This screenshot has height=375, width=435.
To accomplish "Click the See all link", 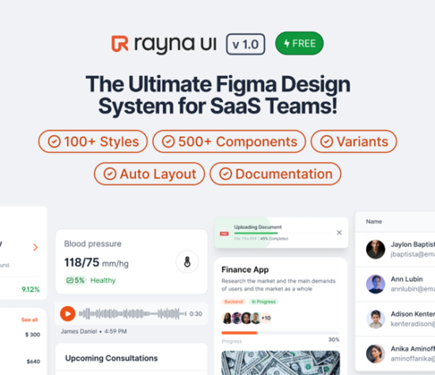I will pos(29,320).
